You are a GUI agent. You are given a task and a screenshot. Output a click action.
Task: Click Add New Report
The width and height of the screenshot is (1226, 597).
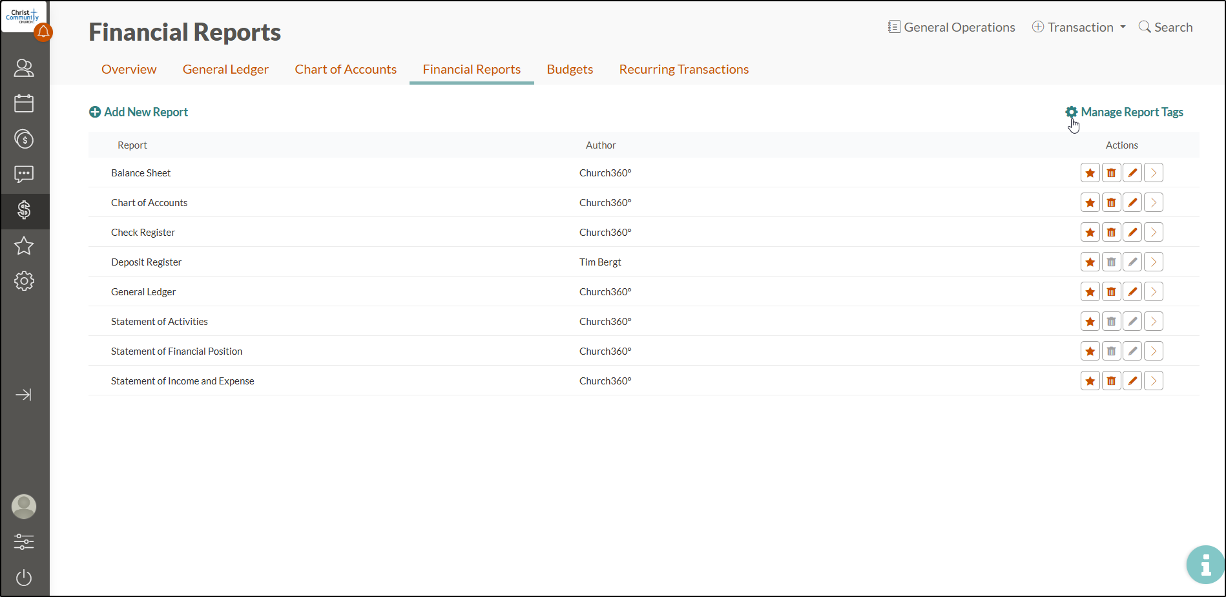pyautogui.click(x=138, y=112)
